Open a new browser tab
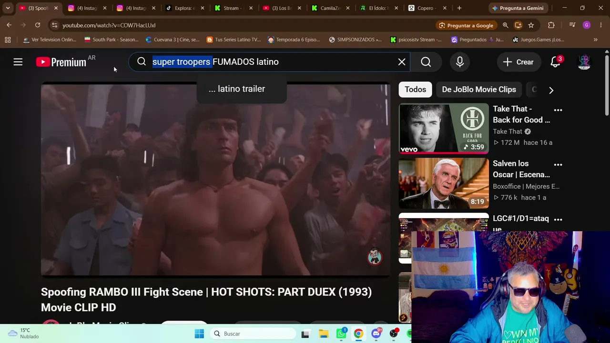The image size is (610, 343). pyautogui.click(x=459, y=8)
